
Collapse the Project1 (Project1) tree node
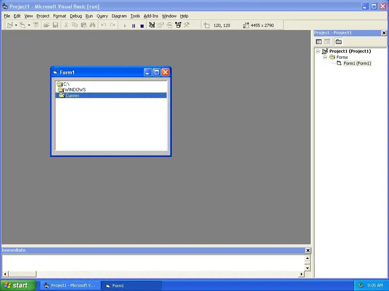click(318, 52)
